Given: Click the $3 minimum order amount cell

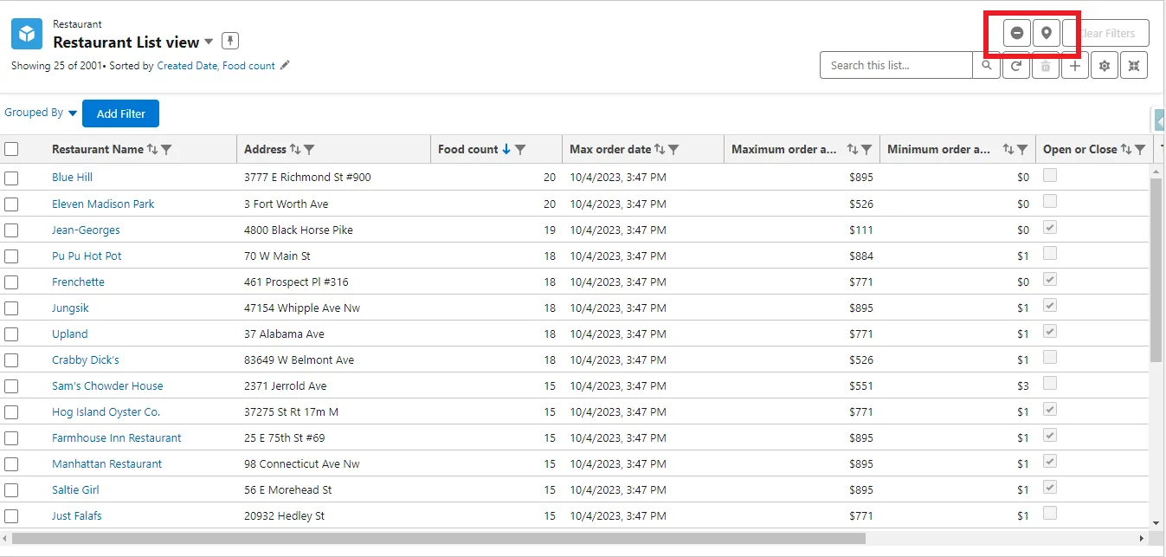Looking at the screenshot, I should click(x=1023, y=386).
